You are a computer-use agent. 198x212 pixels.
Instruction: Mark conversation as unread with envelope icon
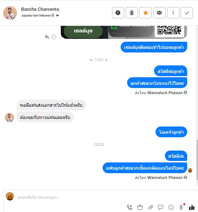pos(159,13)
